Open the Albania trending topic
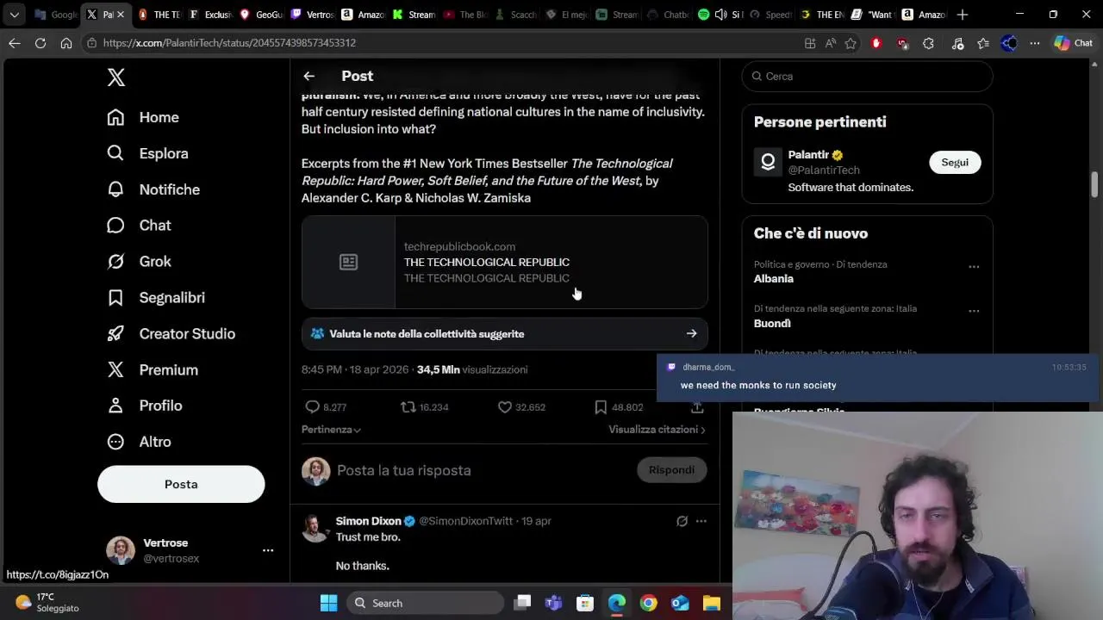Screen dimensions: 1103x620 coord(774,279)
